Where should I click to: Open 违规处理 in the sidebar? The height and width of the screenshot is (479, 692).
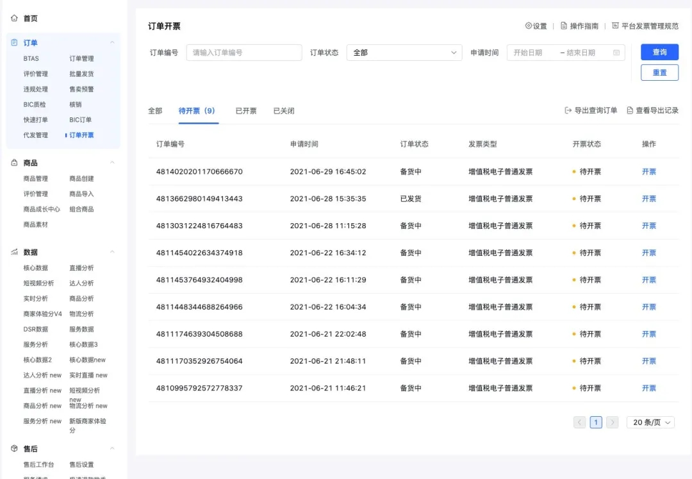point(36,89)
